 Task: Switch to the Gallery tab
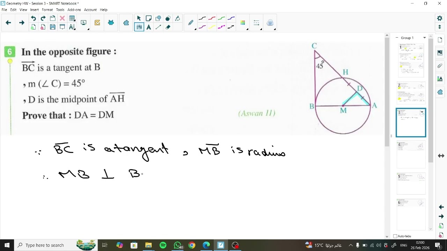pyautogui.click(x=440, y=53)
